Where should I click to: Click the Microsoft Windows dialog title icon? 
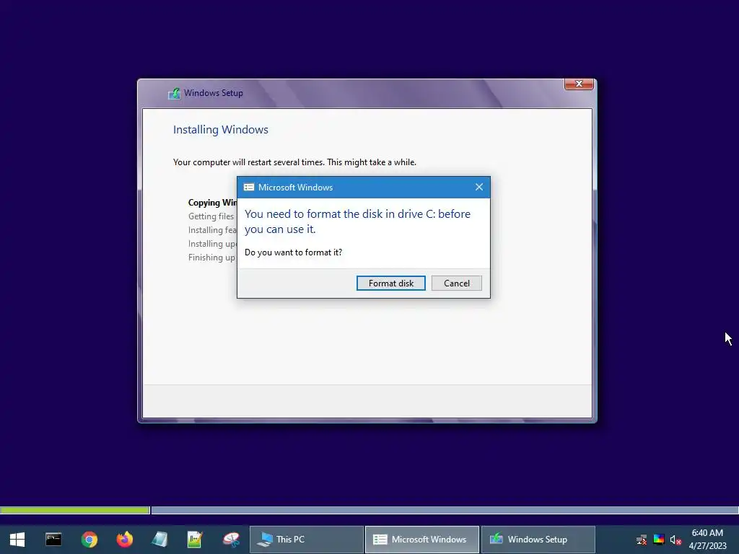(x=249, y=187)
